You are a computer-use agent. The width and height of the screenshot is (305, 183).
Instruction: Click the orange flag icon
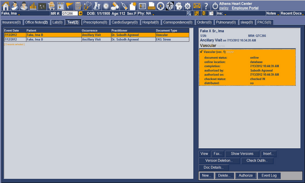[x=69, y=6]
